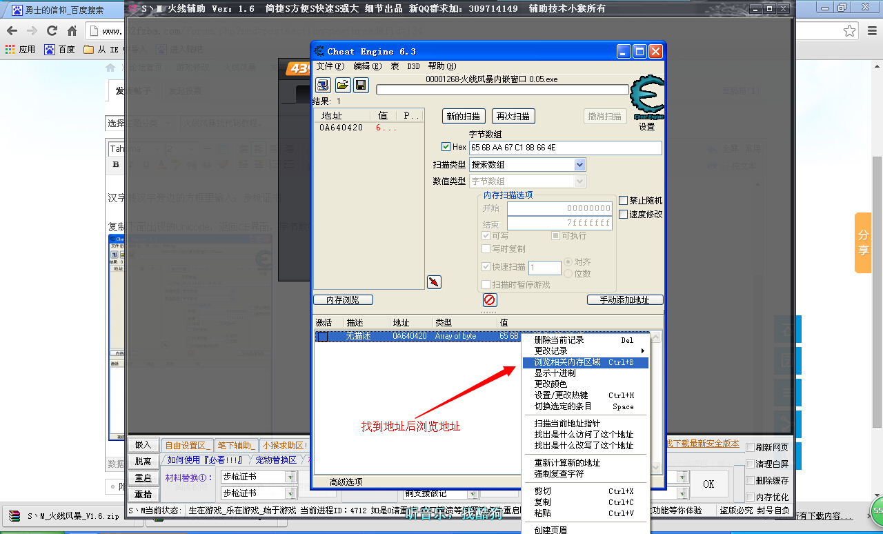Click the Cheat Engine settings logo
This screenshot has width=883, height=534.
(x=647, y=100)
